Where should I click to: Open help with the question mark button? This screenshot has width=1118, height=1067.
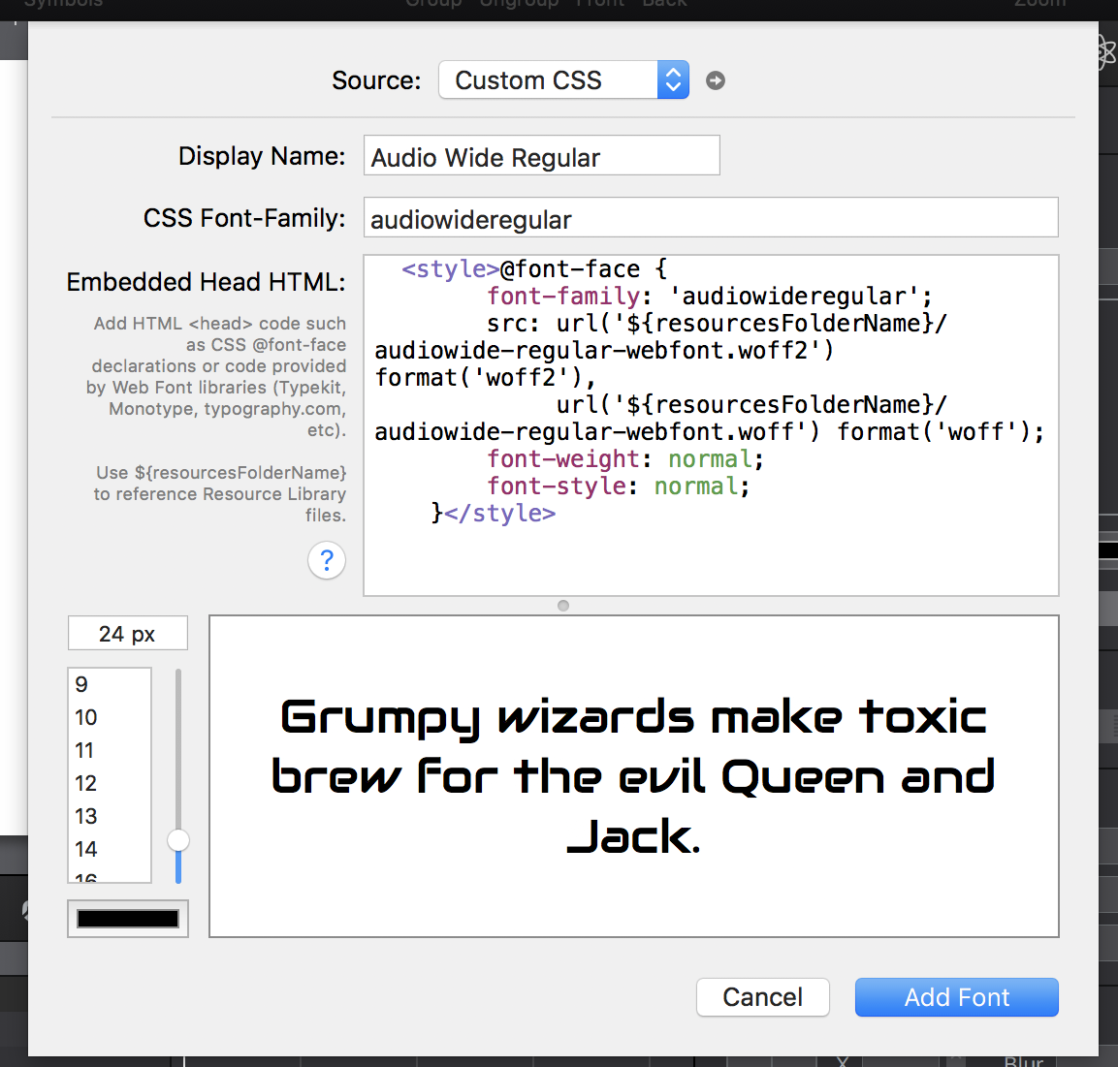[327, 560]
